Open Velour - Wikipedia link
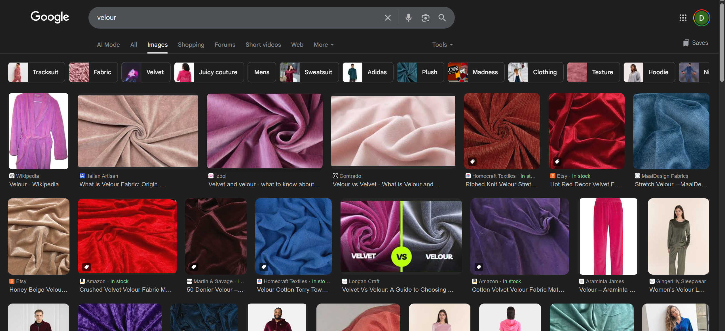 pos(34,184)
